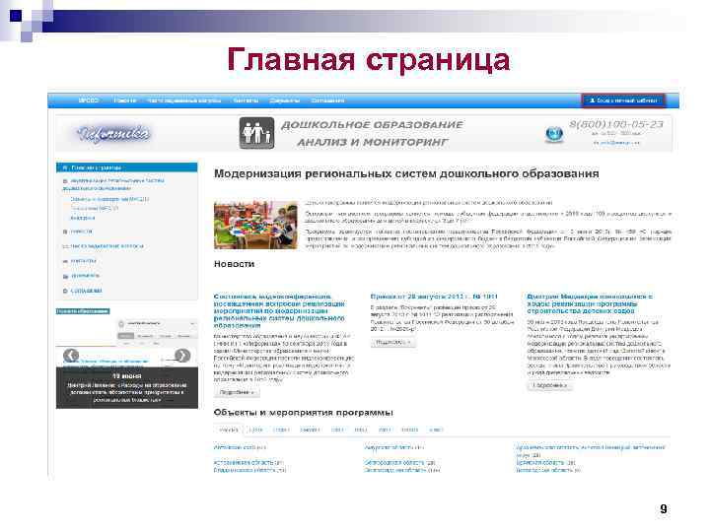Open Часто задаваемые вопросы in top navigation
Screen dimensions: 710x532
pyautogui.click(x=184, y=100)
